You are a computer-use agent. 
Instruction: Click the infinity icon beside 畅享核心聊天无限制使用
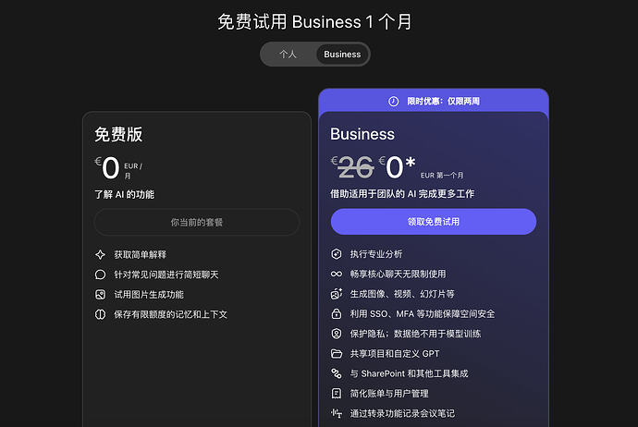[x=337, y=274]
